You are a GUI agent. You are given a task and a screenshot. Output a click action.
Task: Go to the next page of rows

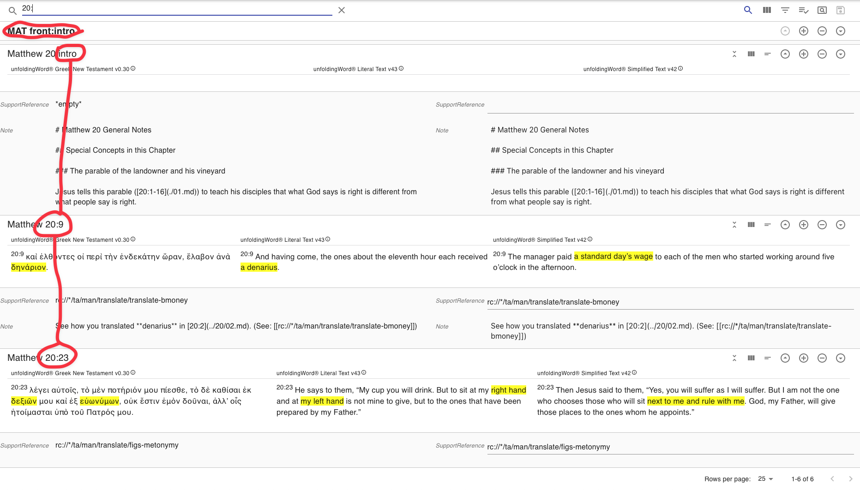[851, 479]
